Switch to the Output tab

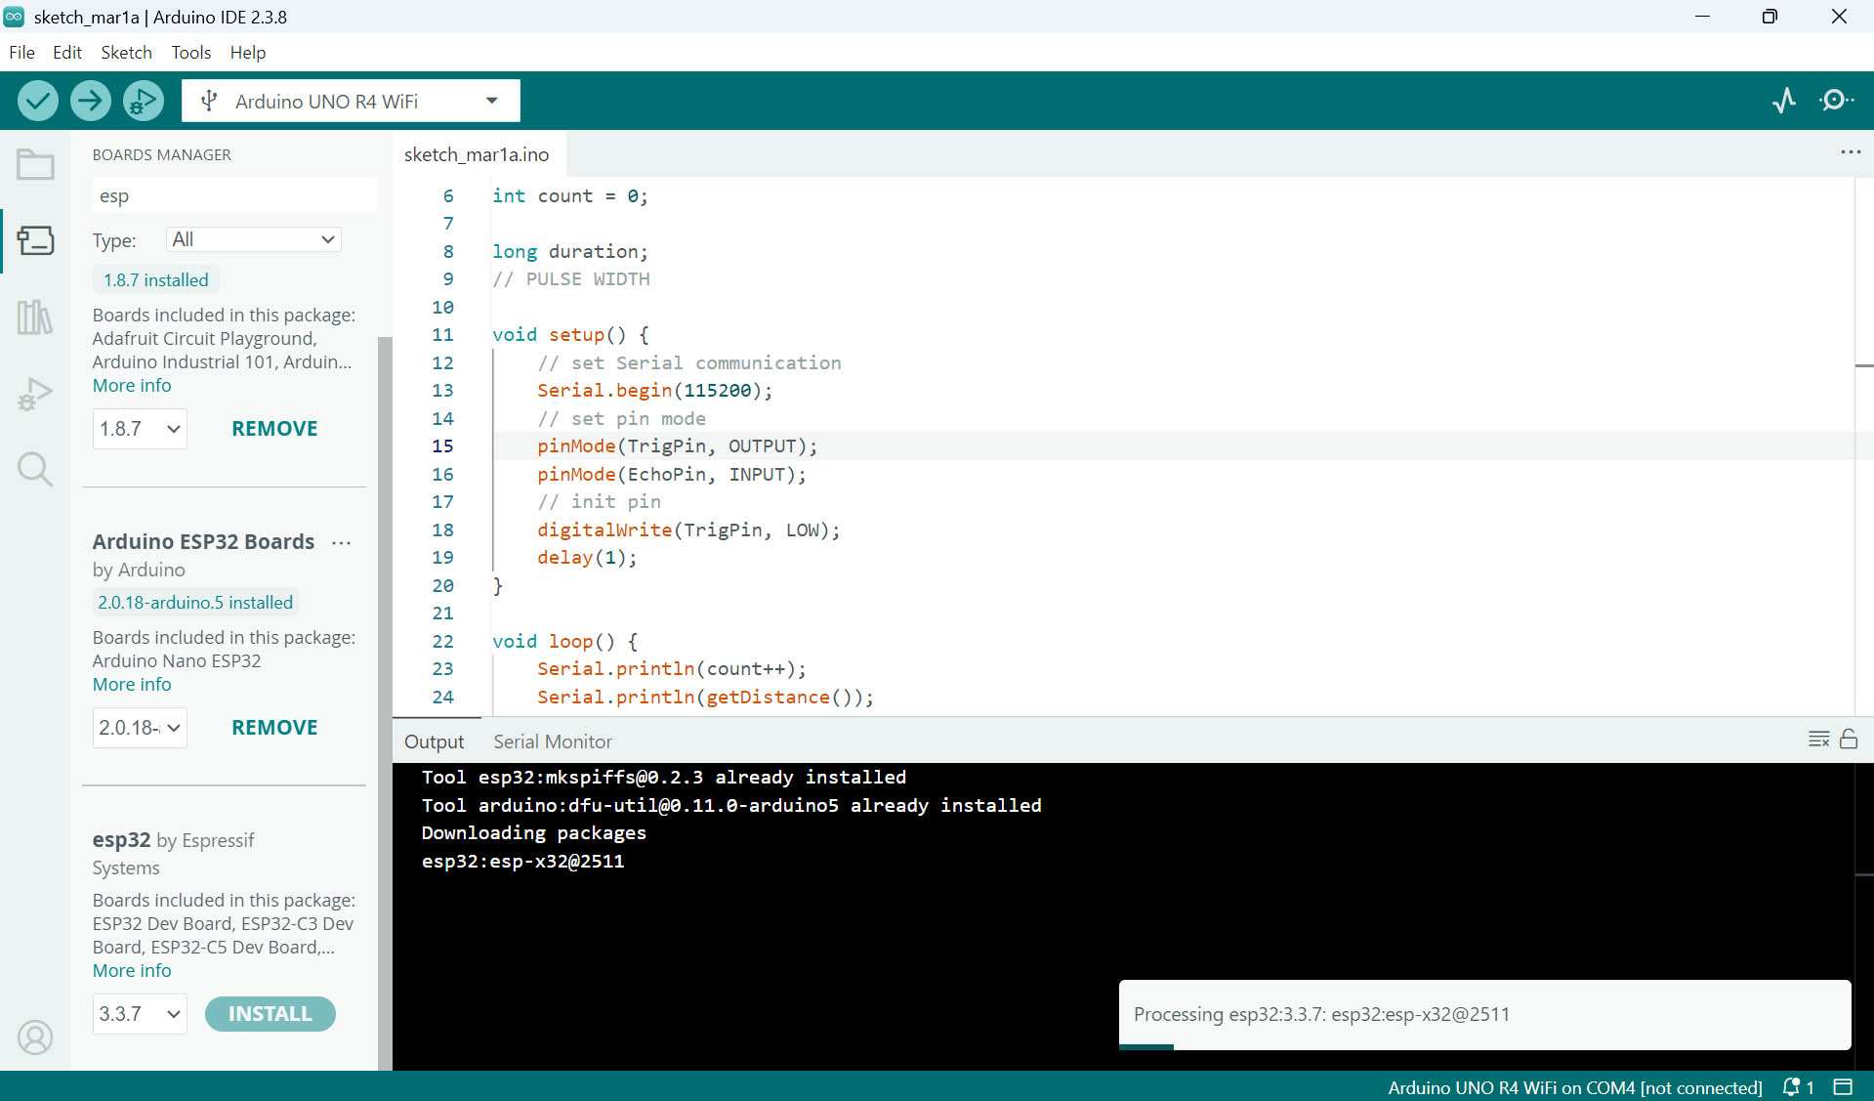pos(435,741)
